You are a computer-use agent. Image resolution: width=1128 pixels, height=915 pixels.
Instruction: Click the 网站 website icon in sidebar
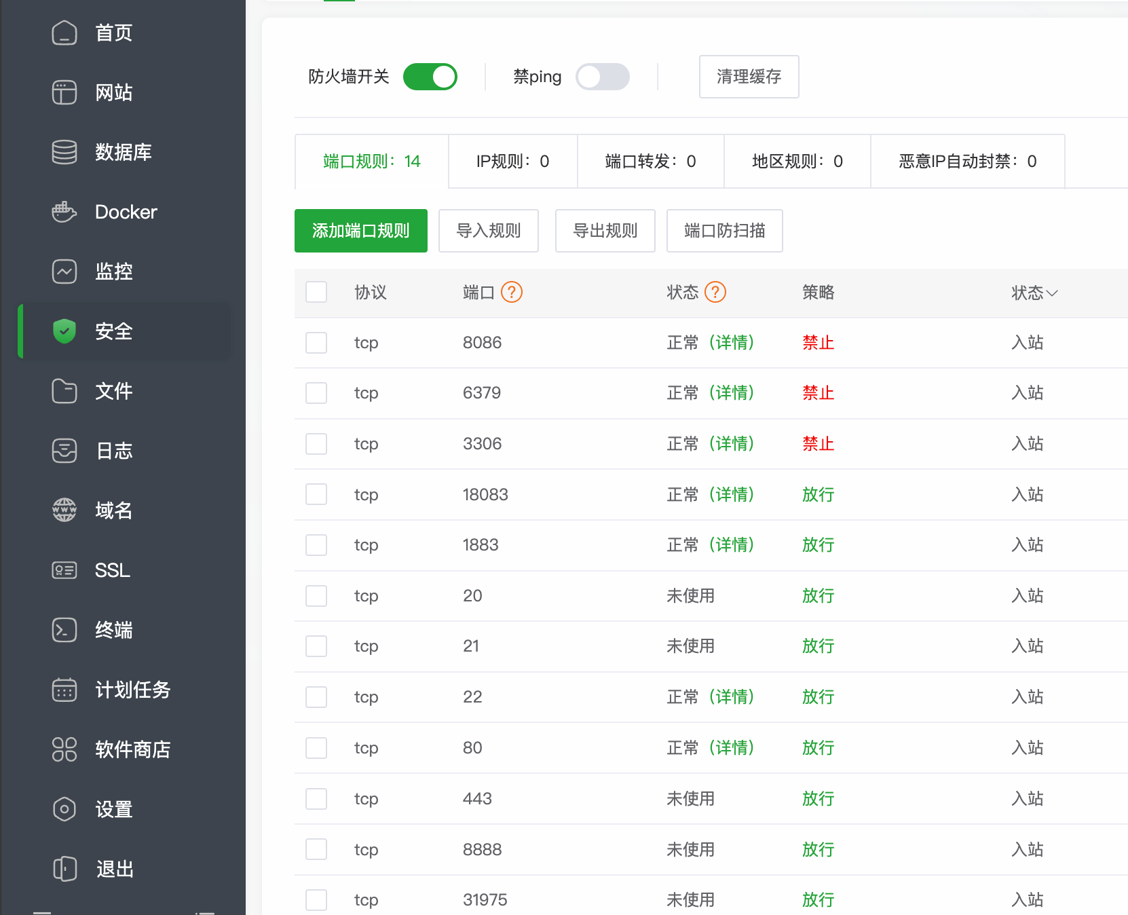tap(64, 92)
